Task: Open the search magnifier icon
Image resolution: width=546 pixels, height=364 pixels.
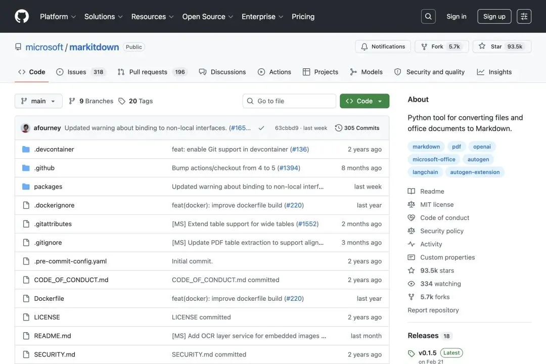Action: point(428,16)
